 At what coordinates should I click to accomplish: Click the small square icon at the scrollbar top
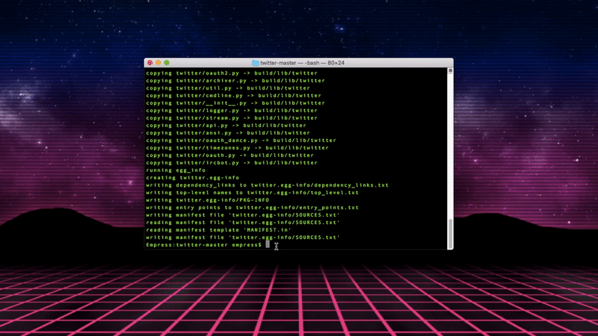[x=450, y=71]
